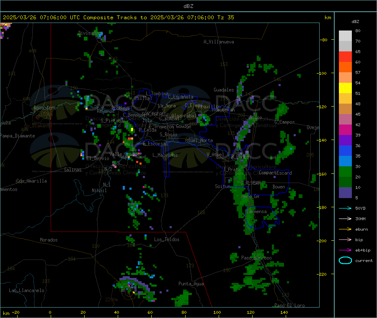Select the light gray 70-80 dBZ swatch
The width and height of the screenshot is (377, 318).
(345, 36)
